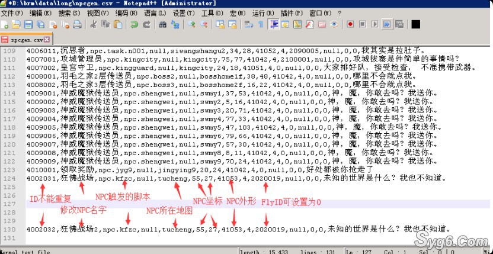The image size is (493, 254).
Task: Click the Zoom Out magnifier icon
Action: 204,24
